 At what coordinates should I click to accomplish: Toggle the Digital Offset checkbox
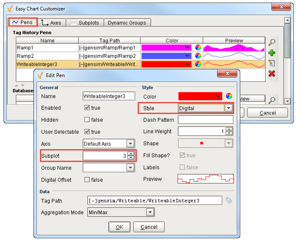pos(87,180)
